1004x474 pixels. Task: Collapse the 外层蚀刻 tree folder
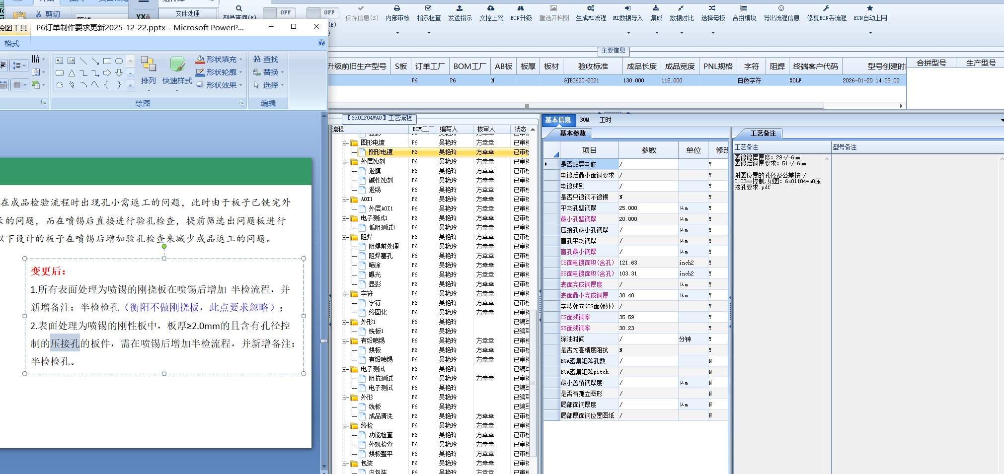pyautogui.click(x=344, y=162)
